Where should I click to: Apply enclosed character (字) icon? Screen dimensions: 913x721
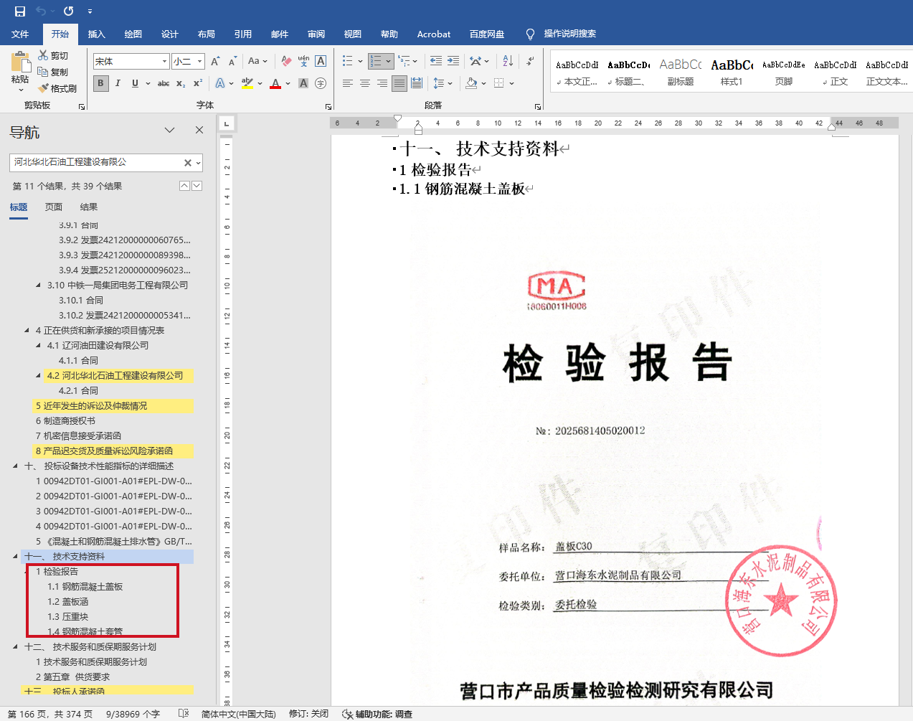click(x=321, y=83)
